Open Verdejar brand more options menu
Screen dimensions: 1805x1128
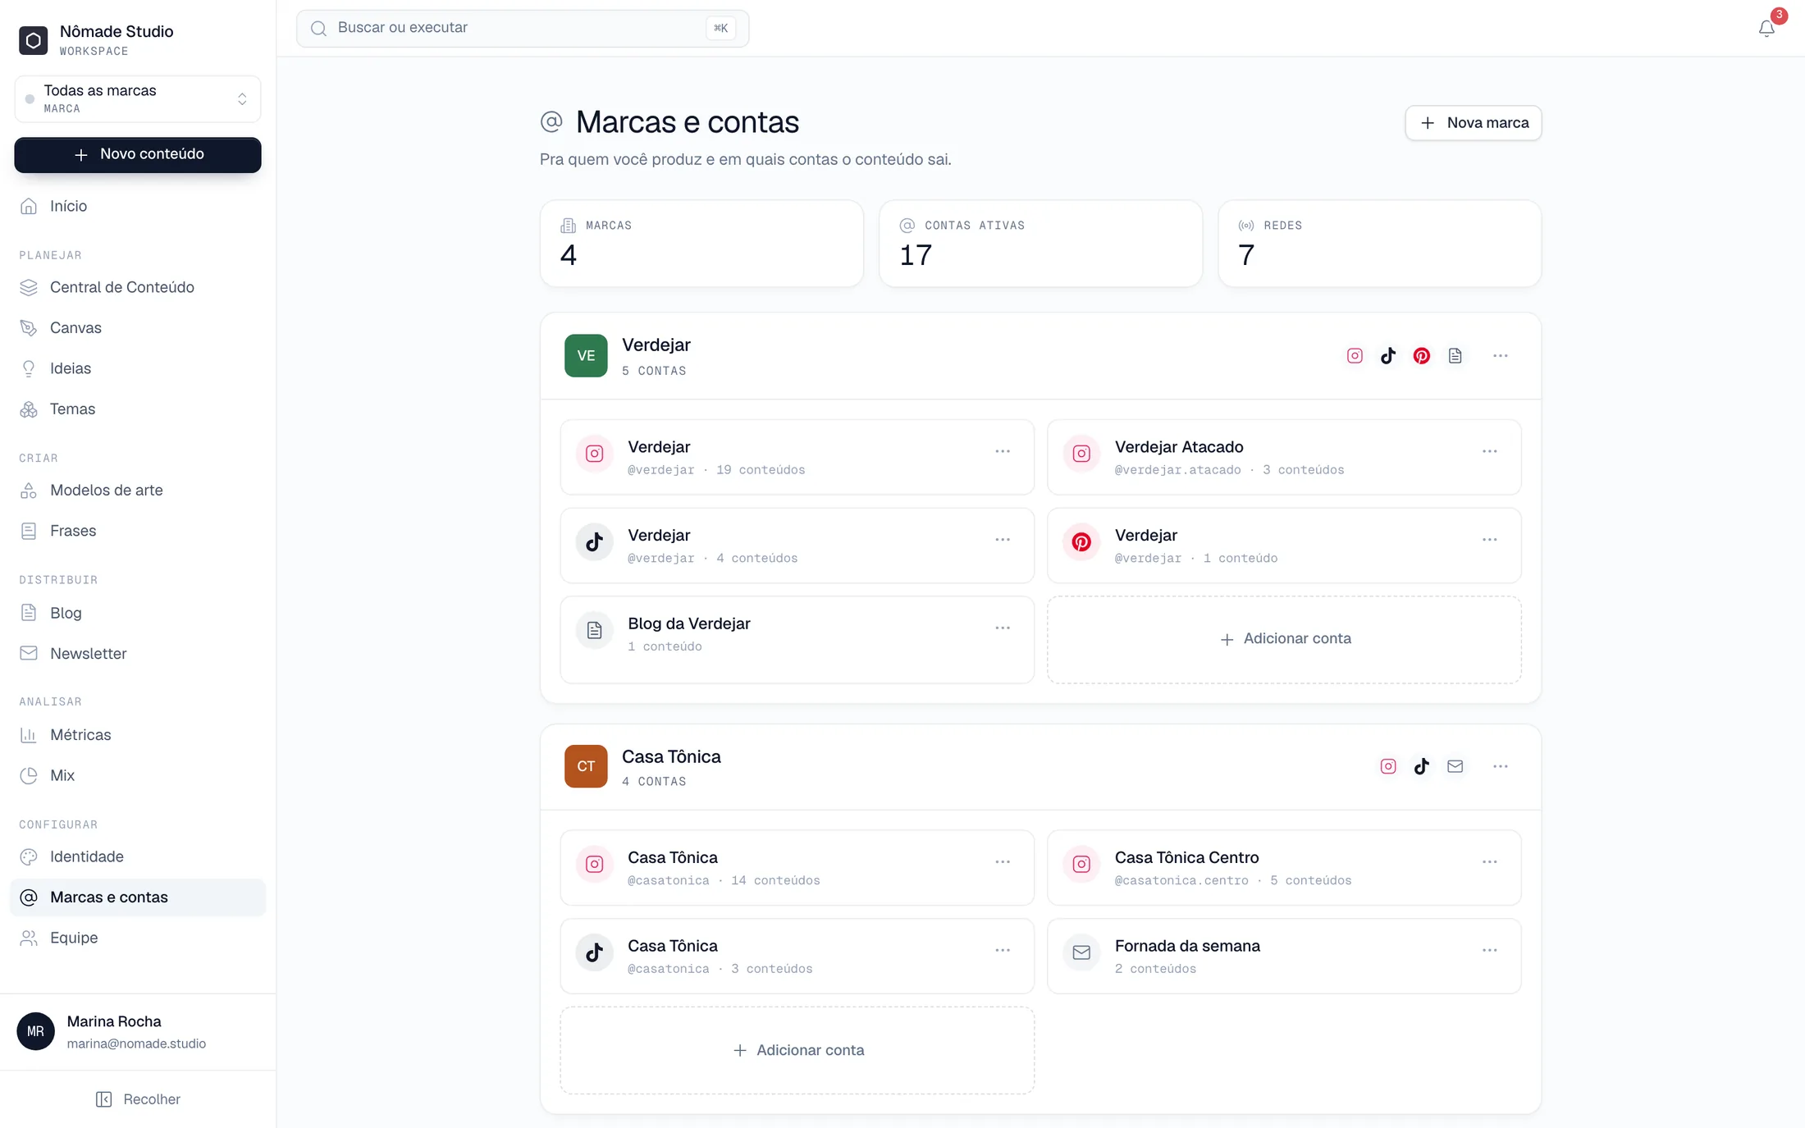[1501, 355]
